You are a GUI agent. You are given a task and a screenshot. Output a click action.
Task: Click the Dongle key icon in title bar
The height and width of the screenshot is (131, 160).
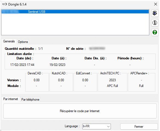point(5,4)
